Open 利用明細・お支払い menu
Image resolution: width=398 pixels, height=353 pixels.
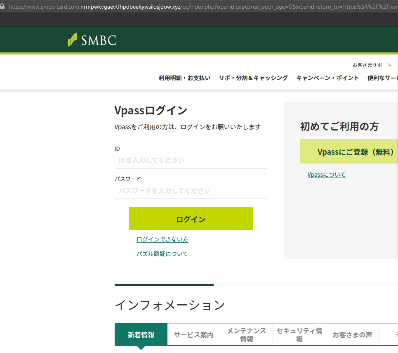(184, 78)
